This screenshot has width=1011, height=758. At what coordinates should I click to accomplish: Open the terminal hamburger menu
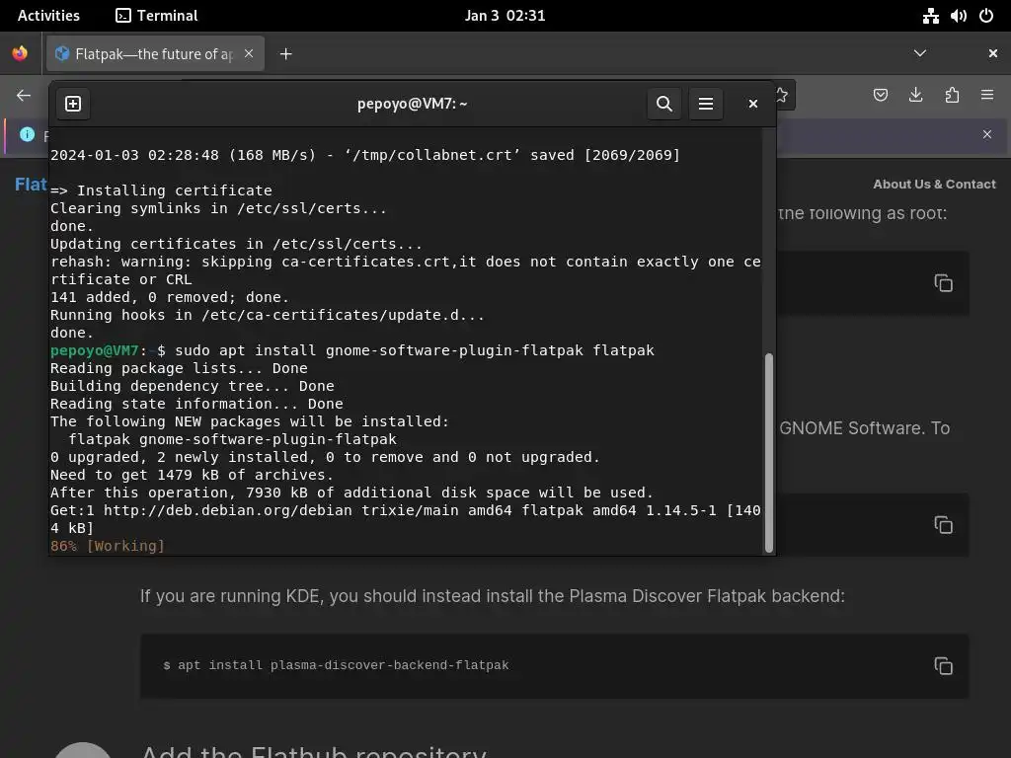point(705,104)
